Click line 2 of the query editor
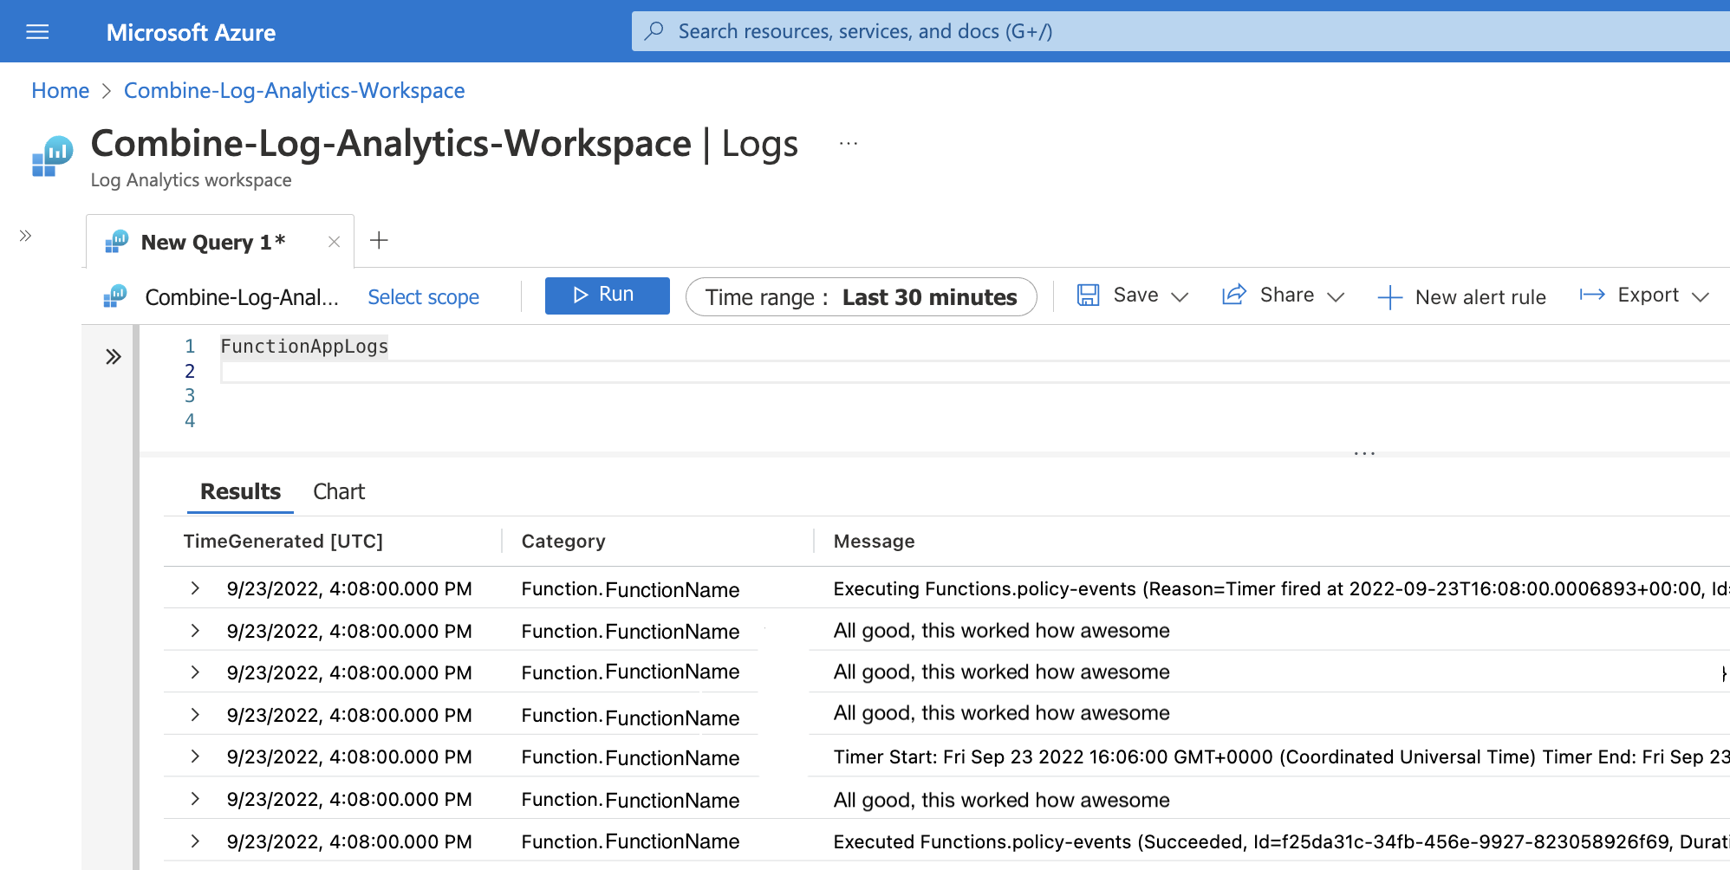The width and height of the screenshot is (1730, 870). [x=975, y=372]
